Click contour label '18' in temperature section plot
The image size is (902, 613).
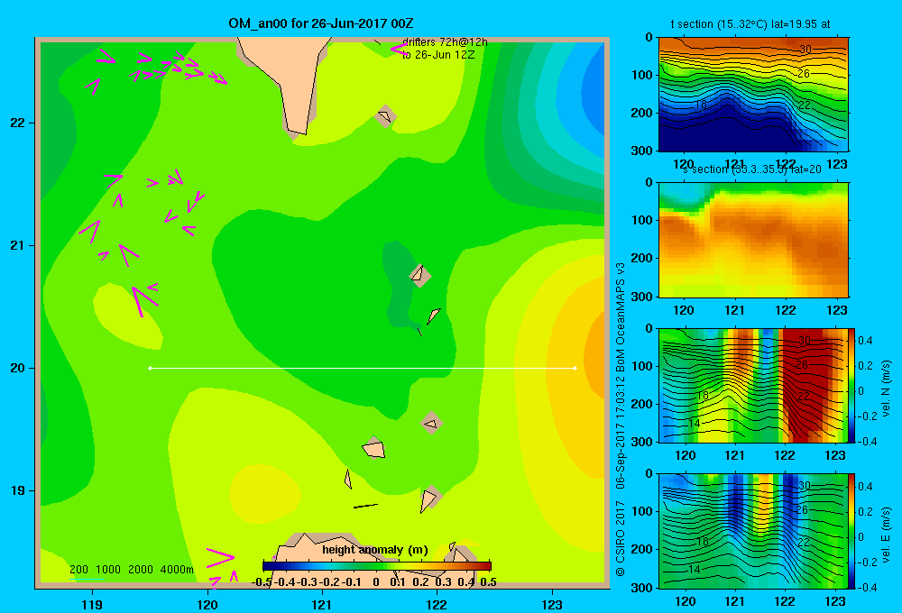[x=700, y=104]
